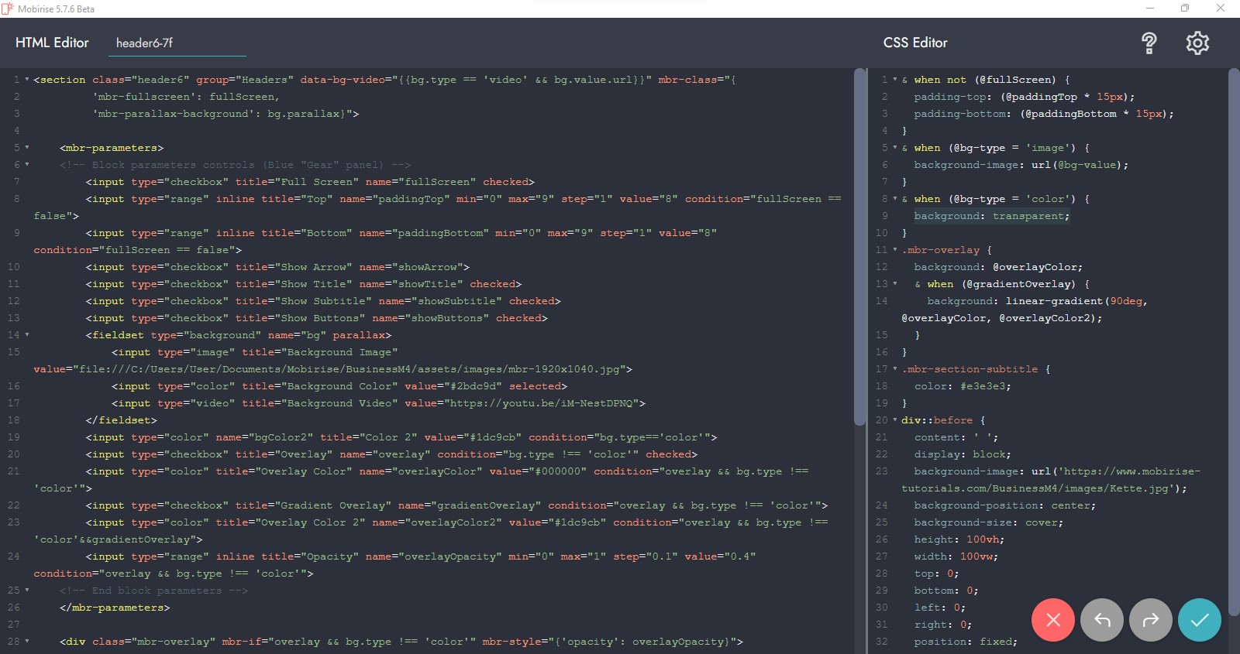Fold the div::before rule in CSS line 20
Viewport: 1240px width, 654px height.
point(895,420)
